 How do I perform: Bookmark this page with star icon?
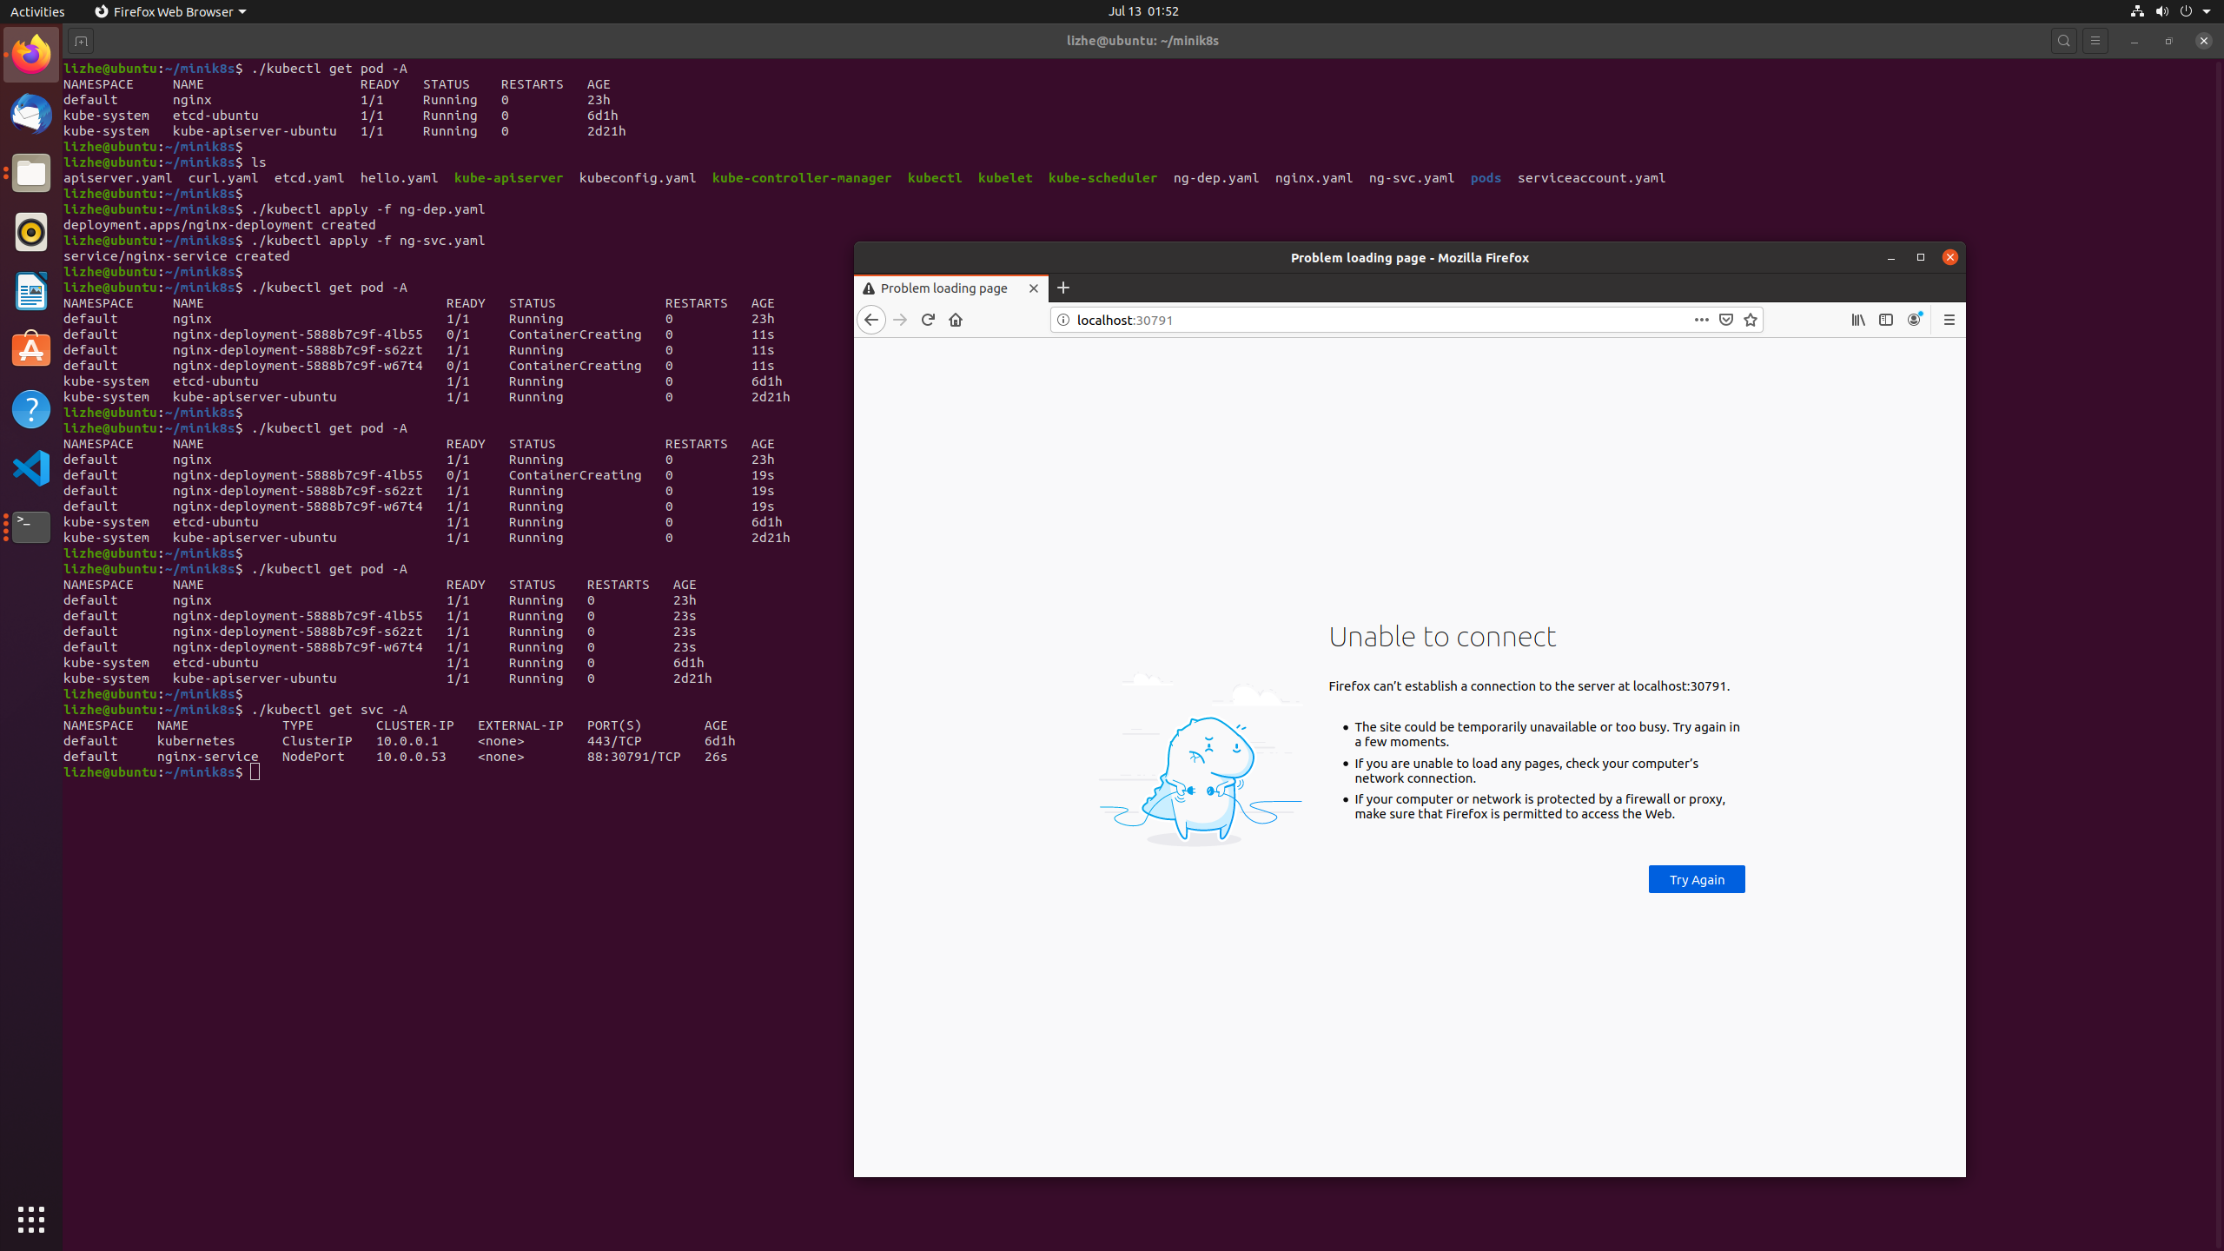pos(1751,320)
